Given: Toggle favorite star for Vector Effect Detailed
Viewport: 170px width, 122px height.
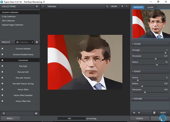Looking at the screenshot, I should coord(2,95).
